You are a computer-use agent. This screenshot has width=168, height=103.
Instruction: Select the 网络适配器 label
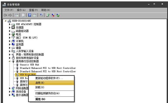[x=22, y=88]
